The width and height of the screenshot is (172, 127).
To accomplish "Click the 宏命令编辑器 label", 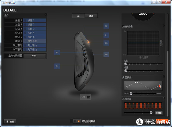I will [x=15, y=55].
